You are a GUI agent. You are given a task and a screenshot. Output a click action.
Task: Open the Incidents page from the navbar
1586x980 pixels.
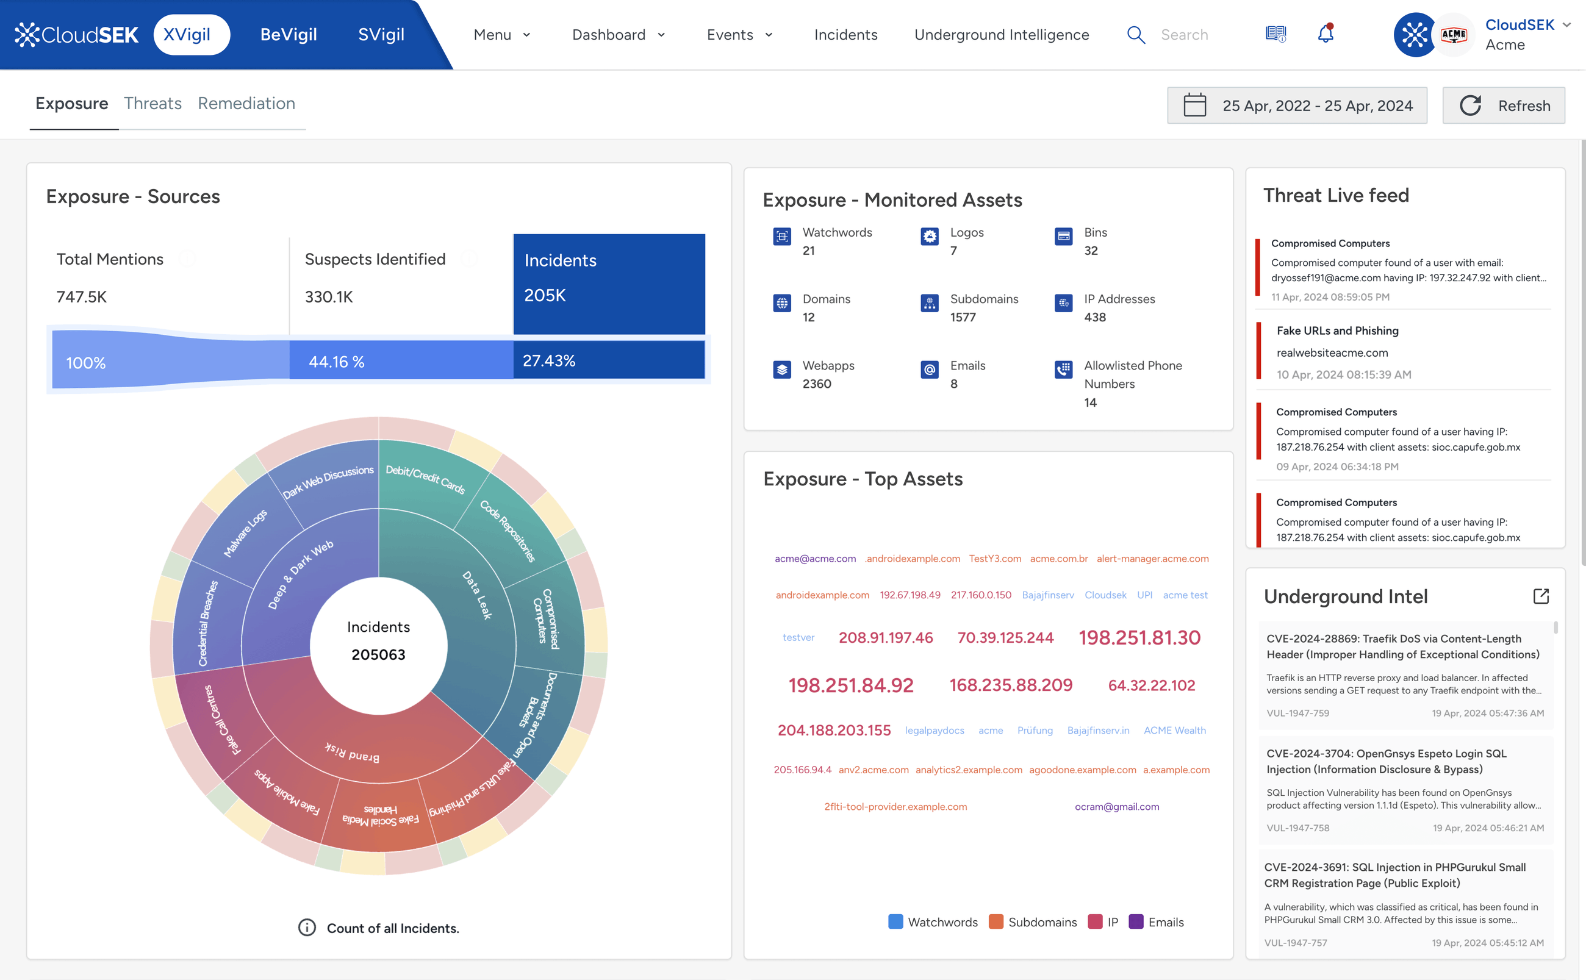click(846, 34)
